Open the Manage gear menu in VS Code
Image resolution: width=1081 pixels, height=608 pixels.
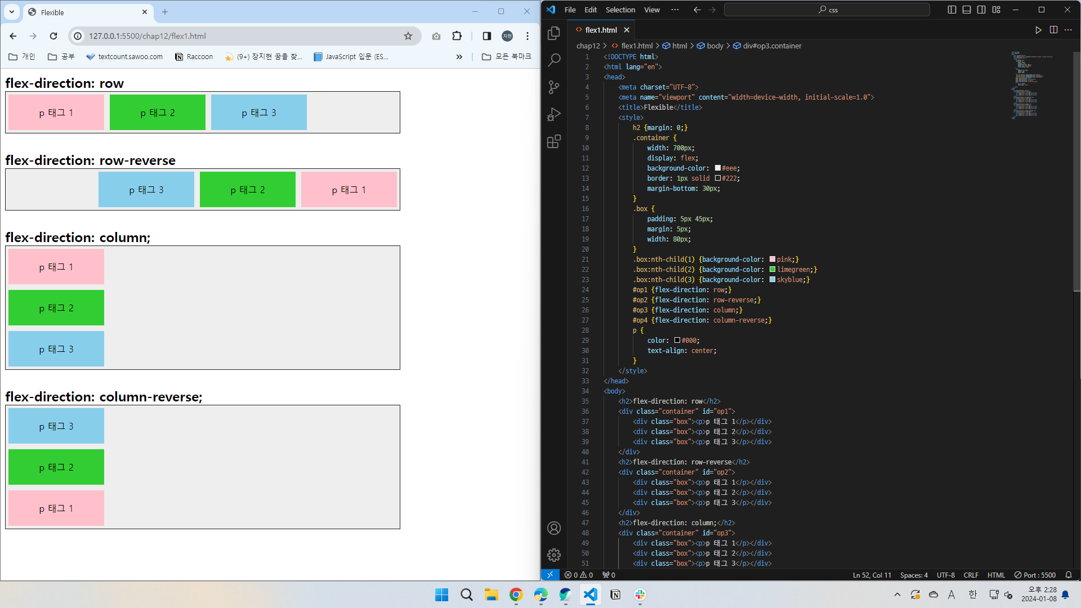[554, 555]
